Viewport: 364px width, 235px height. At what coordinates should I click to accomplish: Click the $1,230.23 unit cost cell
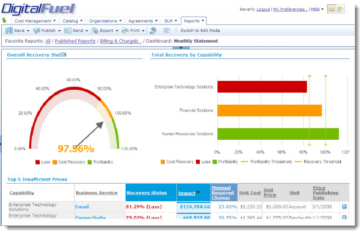click(251, 207)
